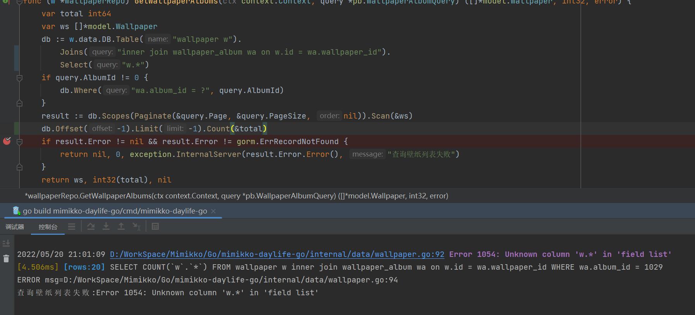Switch to the 调试器 (Debugger) tab
The width and height of the screenshot is (695, 315).
click(x=15, y=227)
